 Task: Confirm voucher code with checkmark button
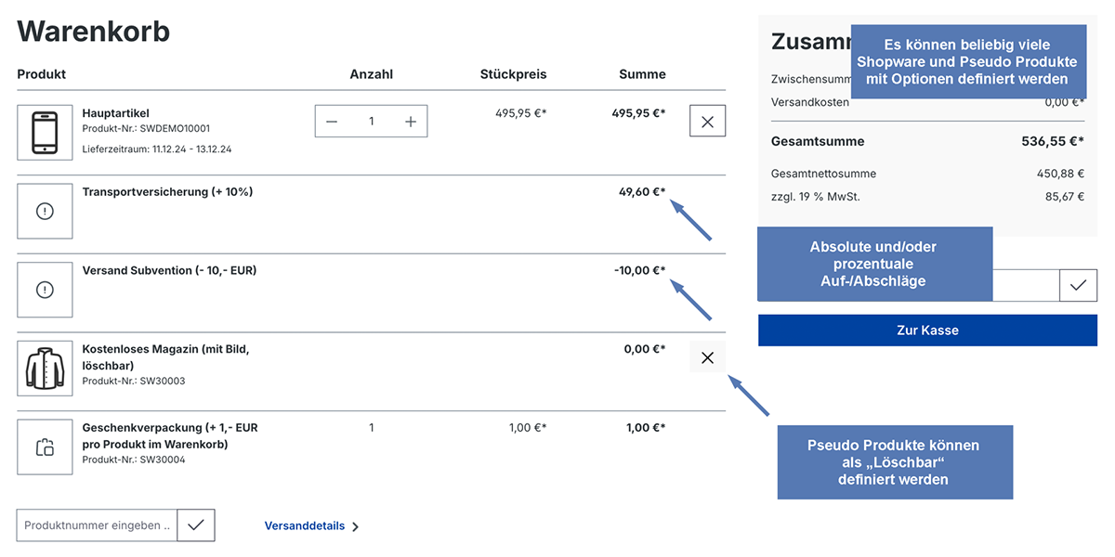pyautogui.click(x=1078, y=286)
